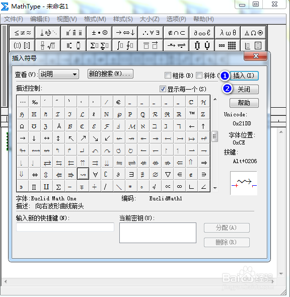Click the 输入新的快捷键(N) input field

click(65, 227)
